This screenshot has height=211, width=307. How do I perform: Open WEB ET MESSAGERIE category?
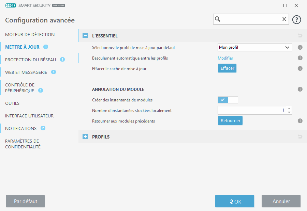[x=26, y=72]
